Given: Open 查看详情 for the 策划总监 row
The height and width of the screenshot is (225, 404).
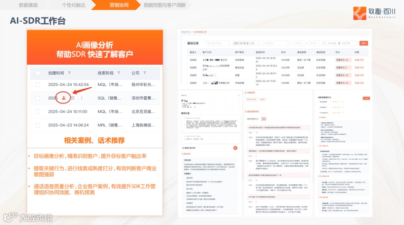Looking at the screenshot, I should (359, 68).
